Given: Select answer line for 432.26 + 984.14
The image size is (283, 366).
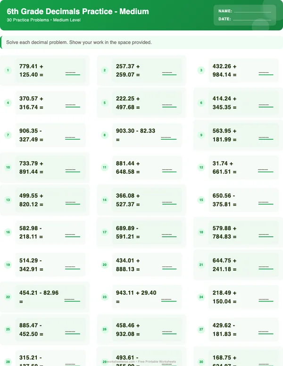Looking at the screenshot, I should point(266,74).
